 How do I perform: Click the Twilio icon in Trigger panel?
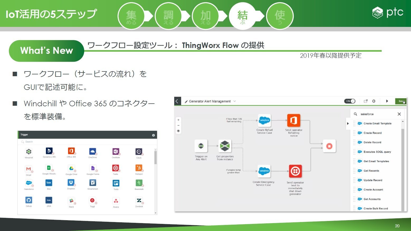(116, 168)
